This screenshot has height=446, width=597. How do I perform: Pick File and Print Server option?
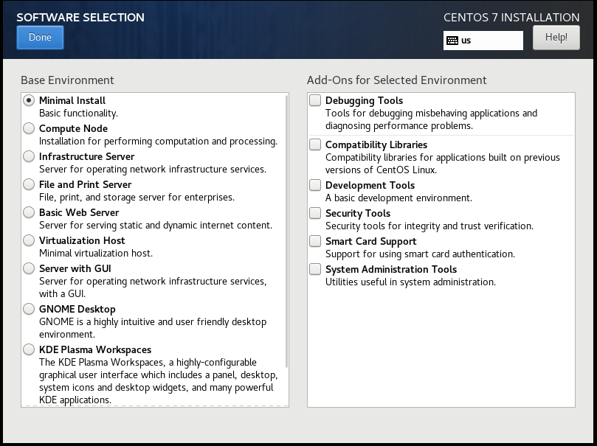pos(29,184)
